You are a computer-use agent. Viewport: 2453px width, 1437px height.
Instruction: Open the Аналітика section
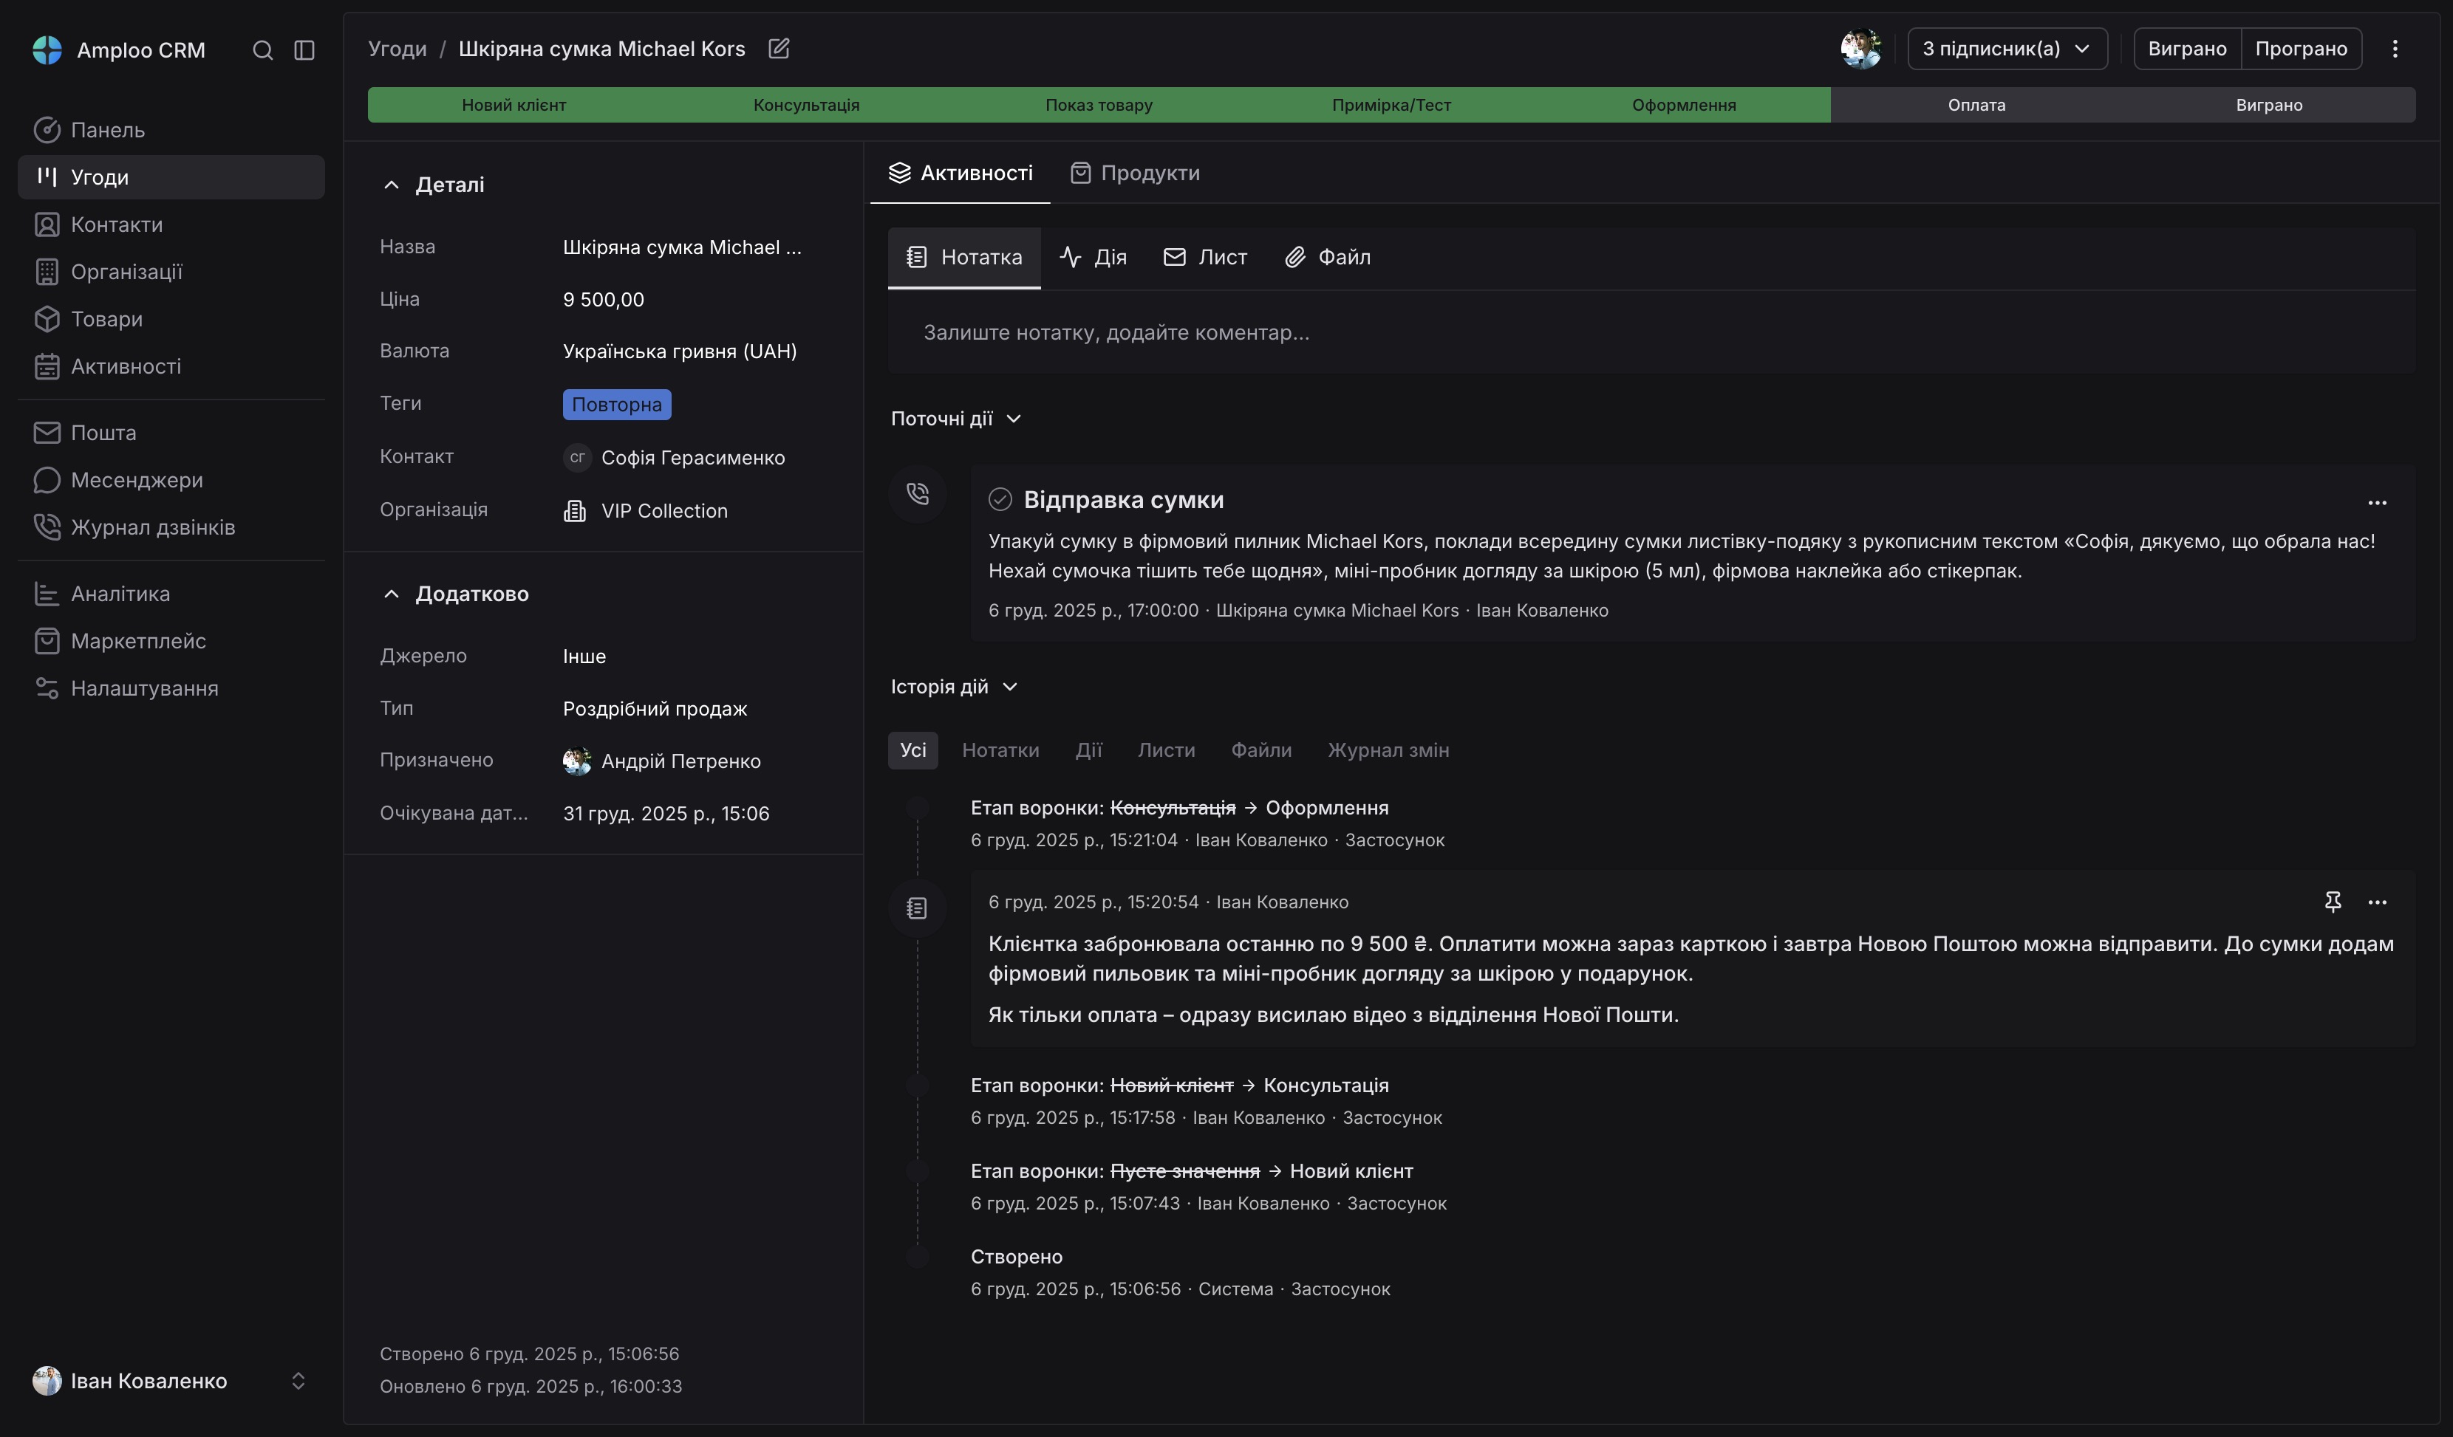coord(120,592)
